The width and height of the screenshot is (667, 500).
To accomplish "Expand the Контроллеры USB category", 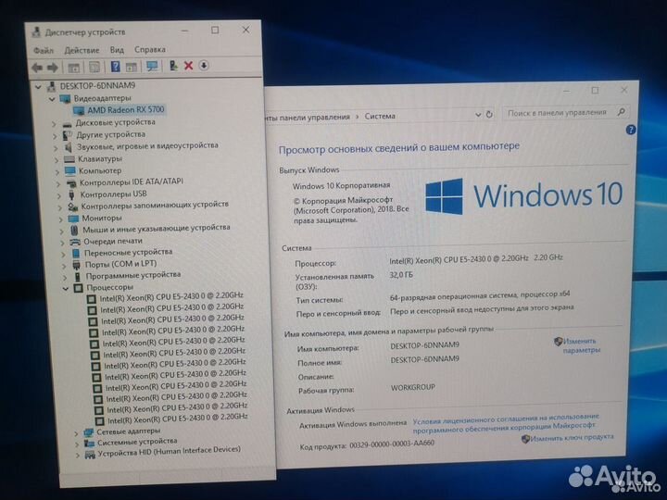I will click(x=59, y=195).
